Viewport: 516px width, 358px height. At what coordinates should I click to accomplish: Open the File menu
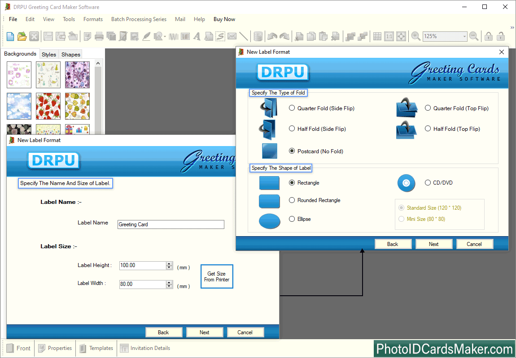pos(13,19)
